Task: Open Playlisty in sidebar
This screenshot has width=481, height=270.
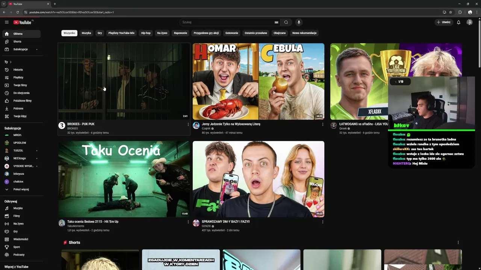Action: pos(21,77)
